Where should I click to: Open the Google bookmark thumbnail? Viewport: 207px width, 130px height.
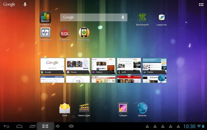[x=52, y=66]
